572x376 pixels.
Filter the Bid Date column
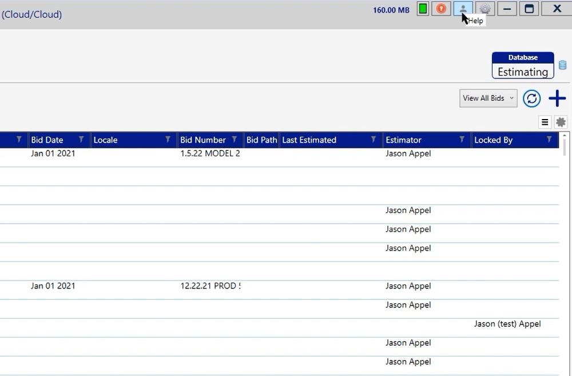click(x=81, y=140)
